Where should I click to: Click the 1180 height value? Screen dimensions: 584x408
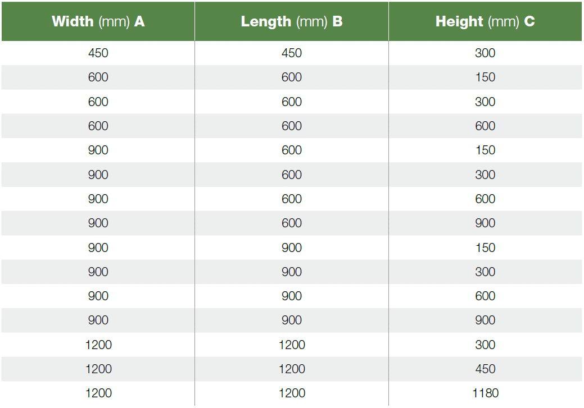[485, 393]
